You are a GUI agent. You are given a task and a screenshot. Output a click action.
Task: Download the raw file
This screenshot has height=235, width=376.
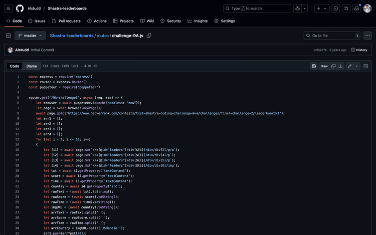341,66
